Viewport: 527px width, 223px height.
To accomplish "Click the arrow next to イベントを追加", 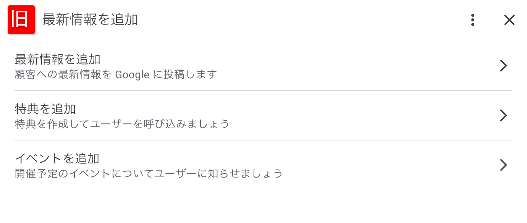I will 504,165.
